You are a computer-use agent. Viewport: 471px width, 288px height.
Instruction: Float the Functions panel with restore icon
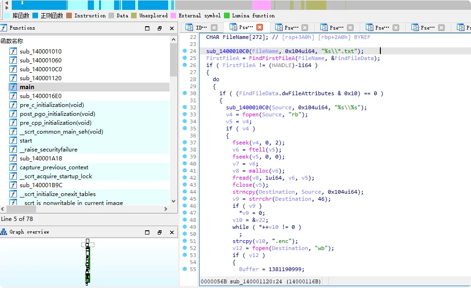(x=160, y=28)
